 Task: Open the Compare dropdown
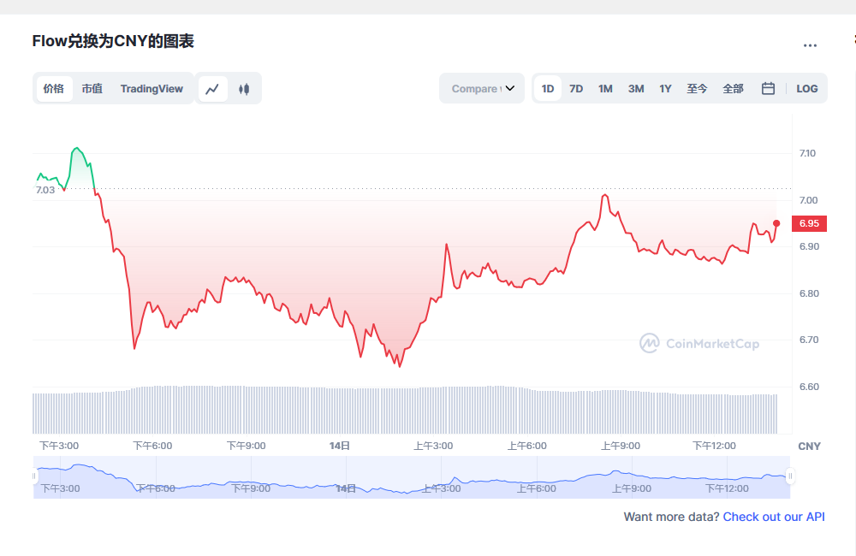click(x=482, y=88)
